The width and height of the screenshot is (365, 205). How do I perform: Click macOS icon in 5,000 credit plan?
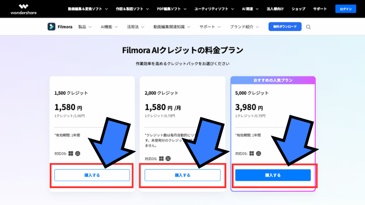(x=259, y=154)
